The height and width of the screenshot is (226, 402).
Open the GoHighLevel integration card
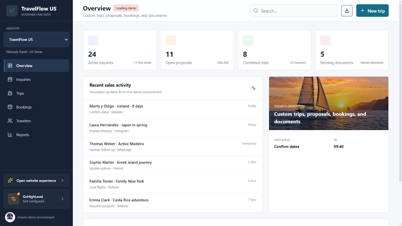(x=36, y=199)
